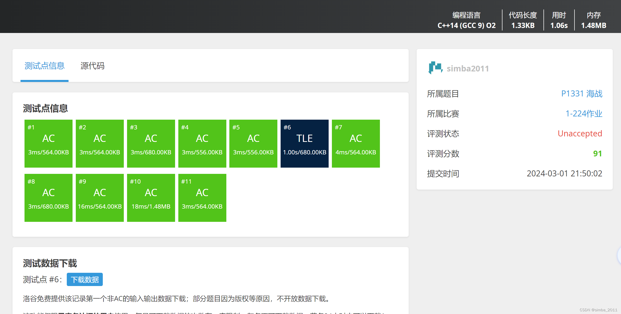Open contest link 1-224作业
The width and height of the screenshot is (621, 314).
[x=584, y=114]
